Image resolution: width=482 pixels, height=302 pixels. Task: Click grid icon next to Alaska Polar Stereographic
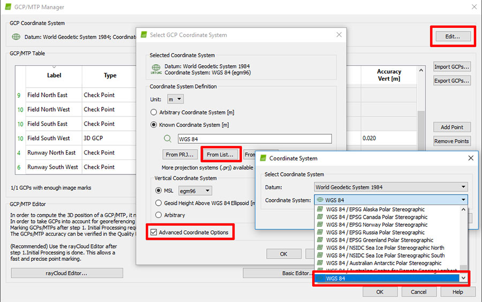coord(320,210)
